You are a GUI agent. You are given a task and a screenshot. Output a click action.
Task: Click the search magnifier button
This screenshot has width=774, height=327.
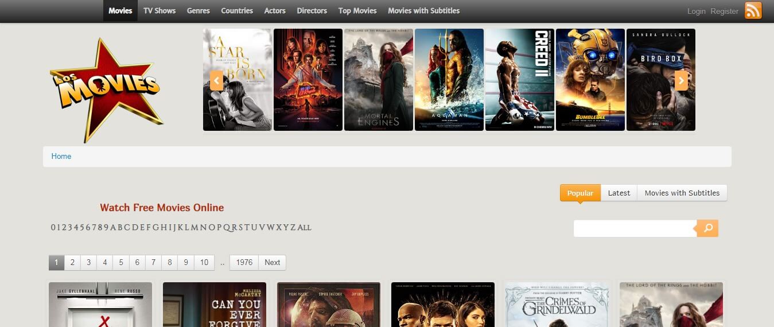coord(708,228)
